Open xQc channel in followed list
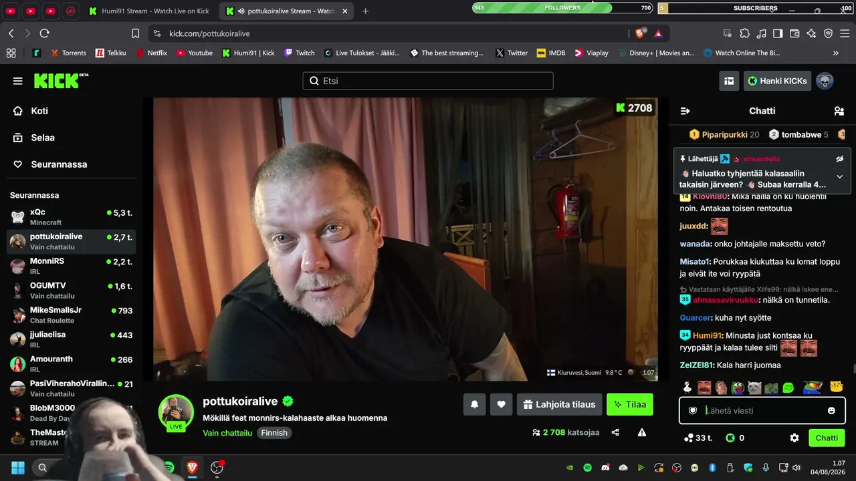The image size is (856, 481). (x=72, y=217)
